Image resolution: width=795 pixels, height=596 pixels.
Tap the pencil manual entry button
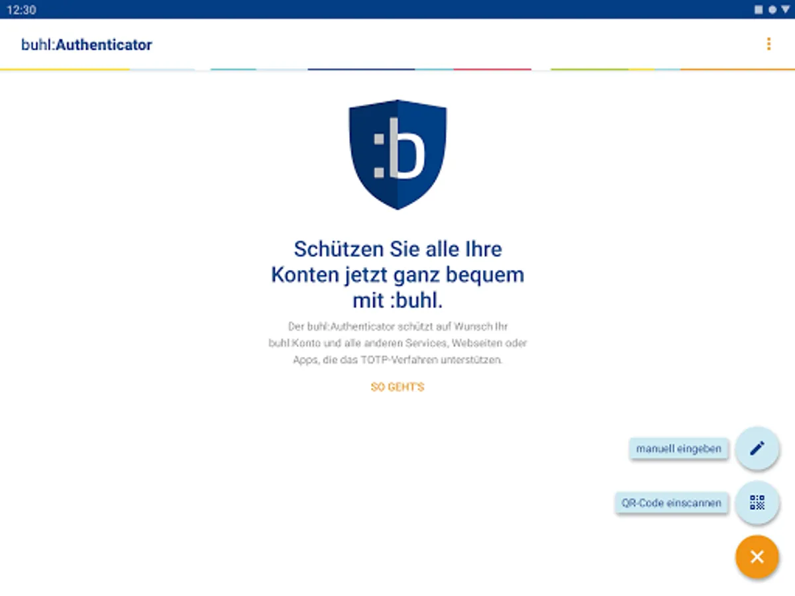coord(757,448)
